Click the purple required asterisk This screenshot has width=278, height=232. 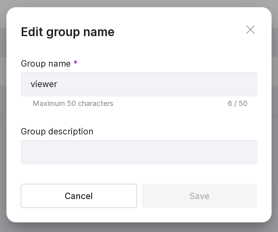(76, 63)
